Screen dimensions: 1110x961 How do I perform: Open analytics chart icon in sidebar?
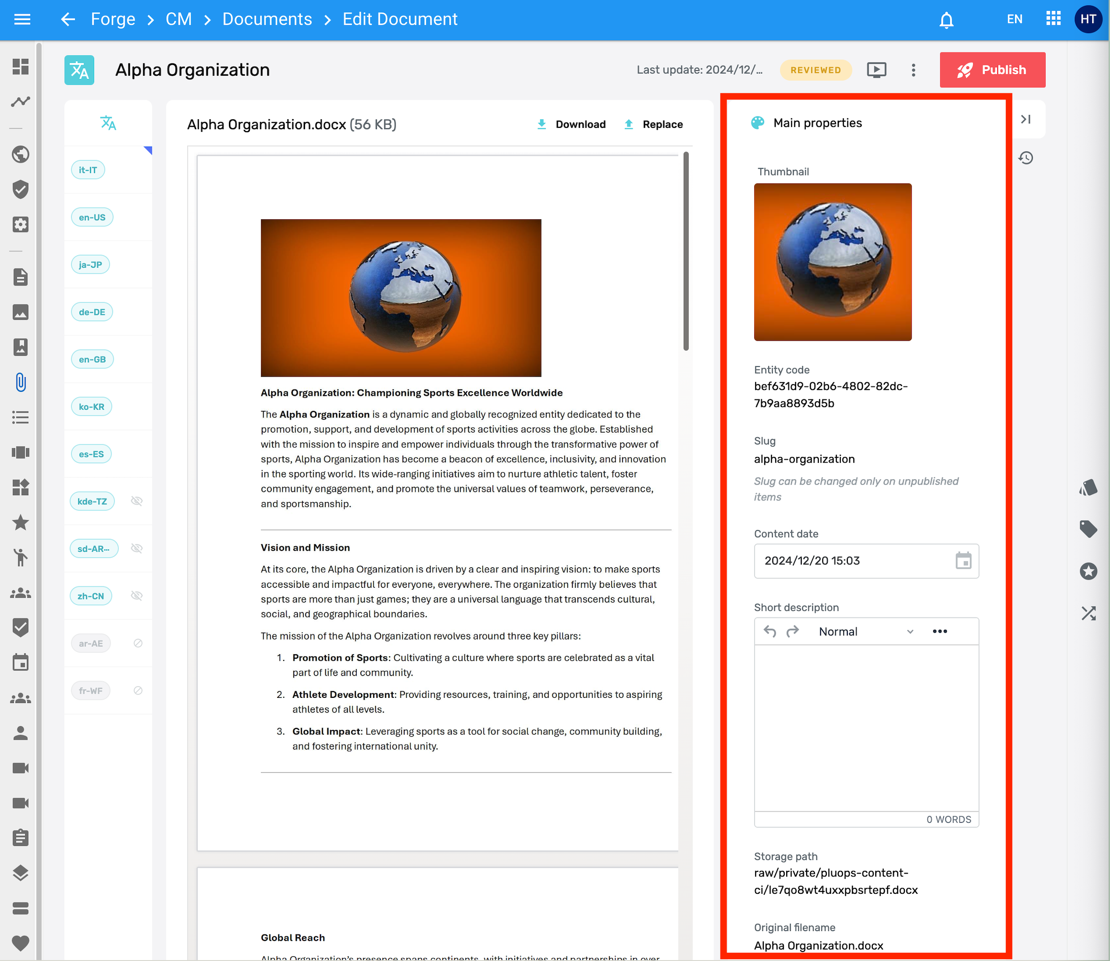[21, 101]
